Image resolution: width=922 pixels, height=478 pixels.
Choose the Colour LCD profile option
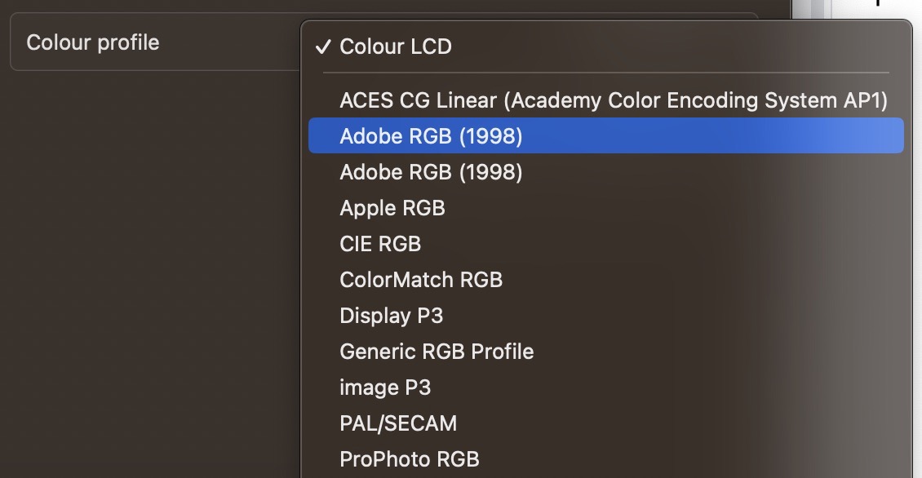pyautogui.click(x=606, y=46)
